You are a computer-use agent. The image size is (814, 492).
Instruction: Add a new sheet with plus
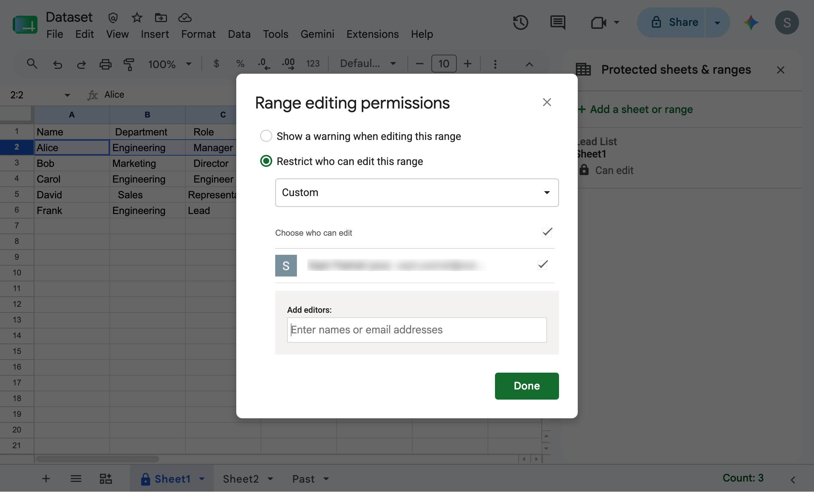46,479
